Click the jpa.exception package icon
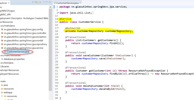The image size is (194, 100). coord(2,37)
